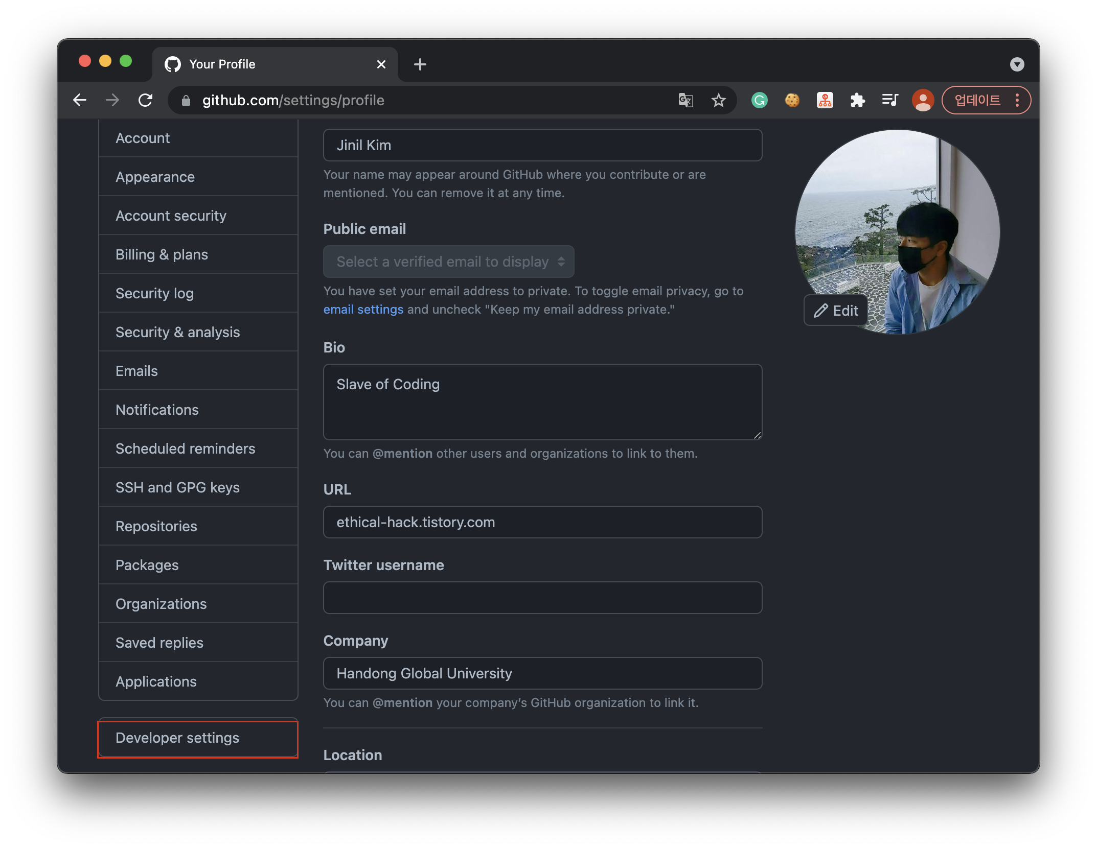This screenshot has width=1097, height=849.
Task: Click the Bio text area
Action: tap(543, 402)
